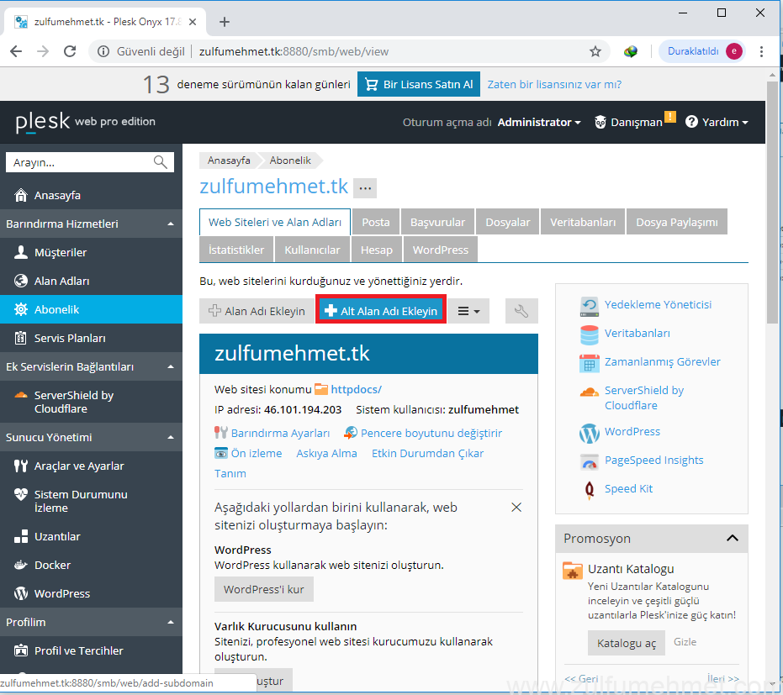Click the WordPress'i kur button
This screenshot has width=783, height=695.
pos(264,589)
